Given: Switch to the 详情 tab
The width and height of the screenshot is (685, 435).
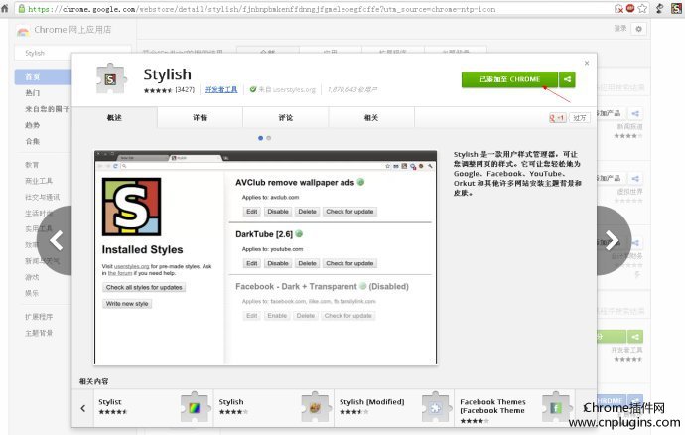Looking at the screenshot, I should tap(201, 117).
